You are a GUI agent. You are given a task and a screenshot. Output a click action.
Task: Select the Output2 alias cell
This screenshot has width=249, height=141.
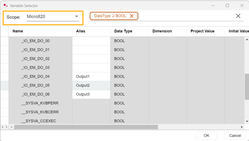83,85
